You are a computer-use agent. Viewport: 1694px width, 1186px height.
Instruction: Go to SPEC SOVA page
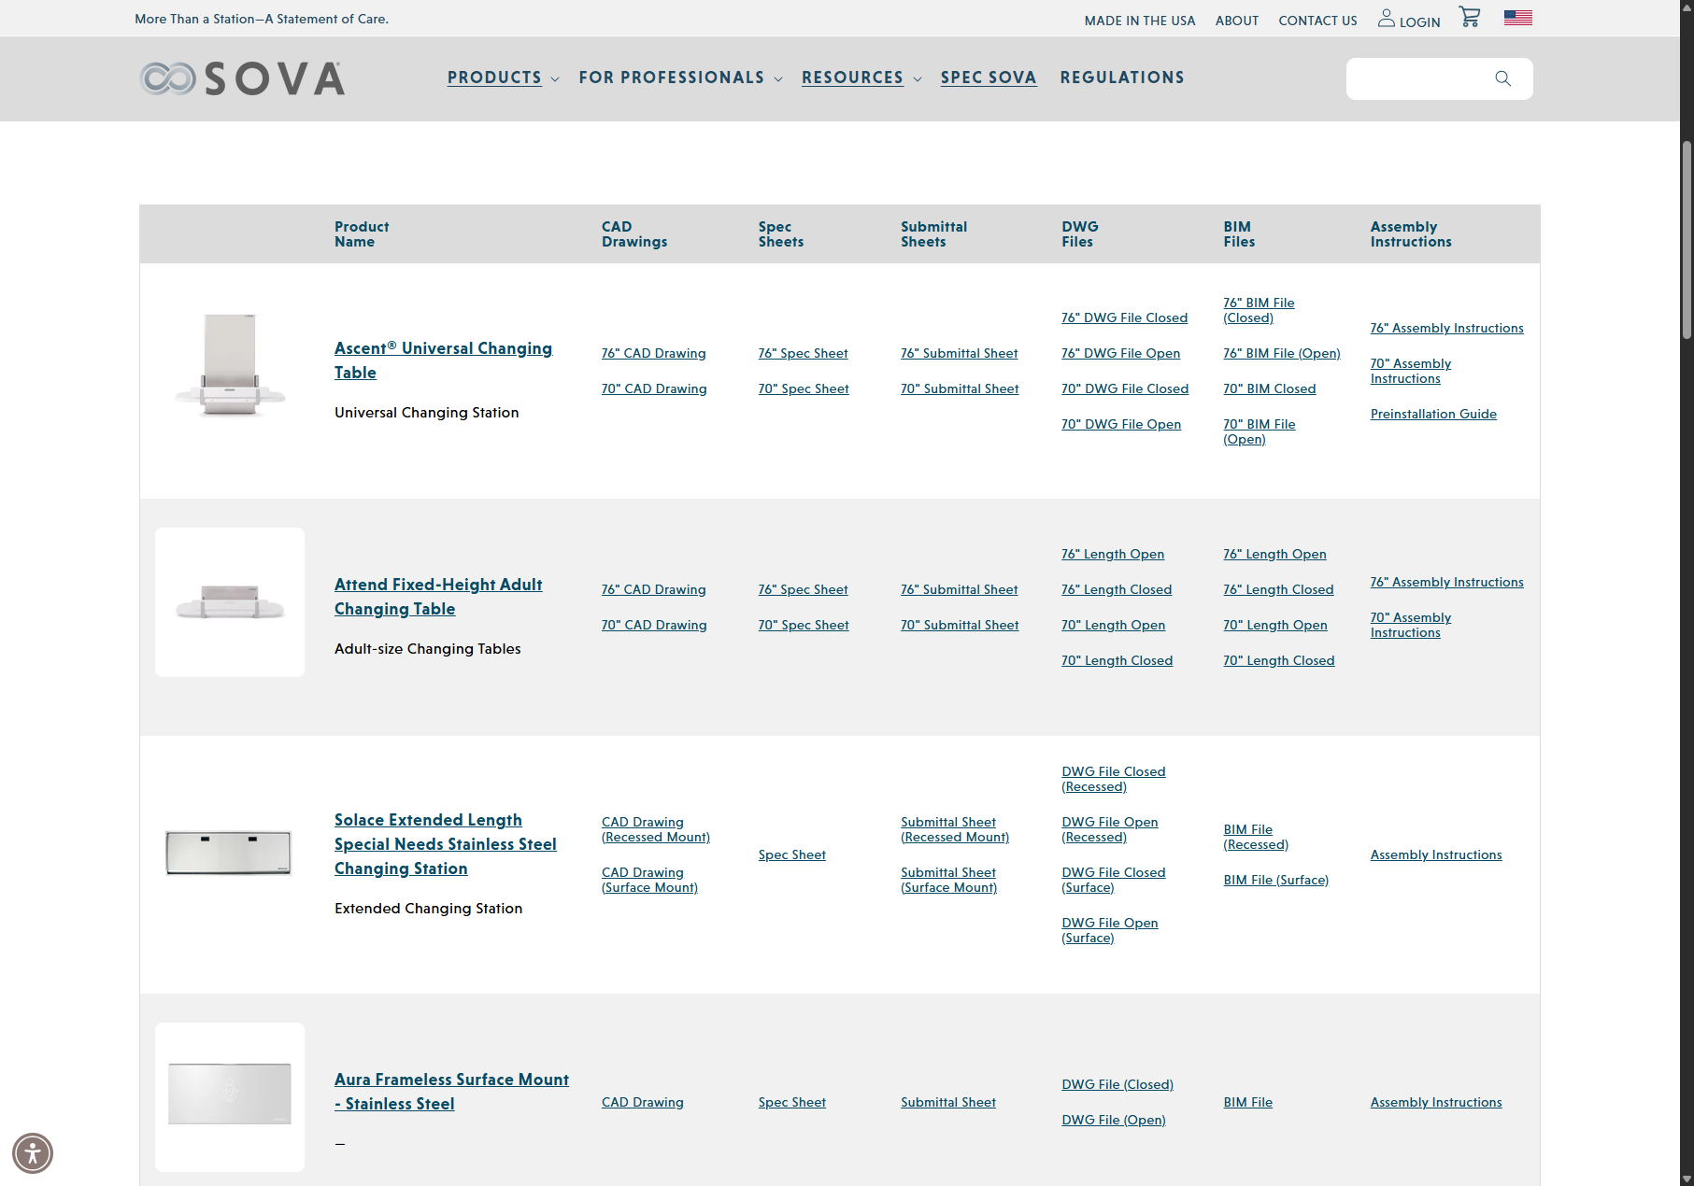(989, 78)
